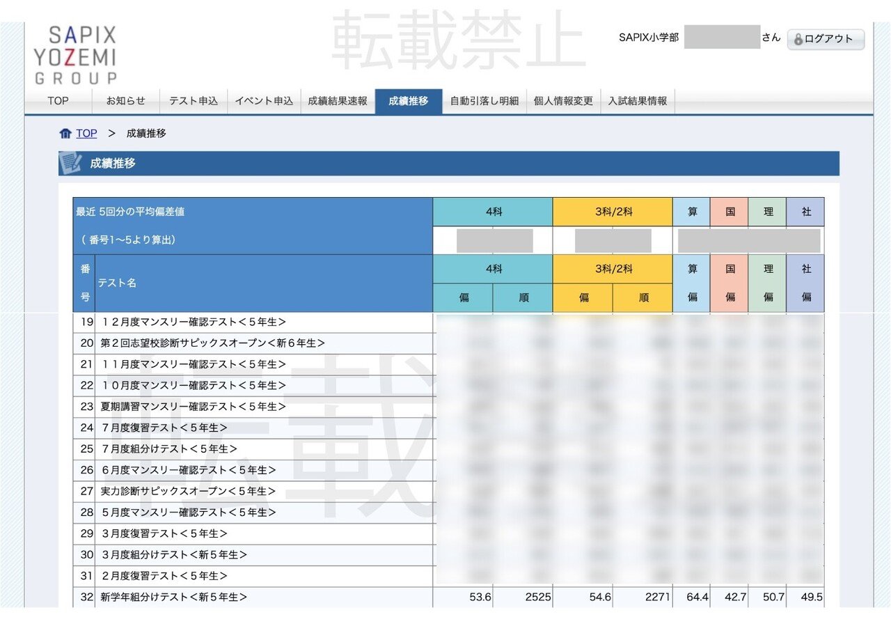Click the 3科/2科 column header
This screenshot has height=617, width=891.
pyautogui.click(x=612, y=212)
